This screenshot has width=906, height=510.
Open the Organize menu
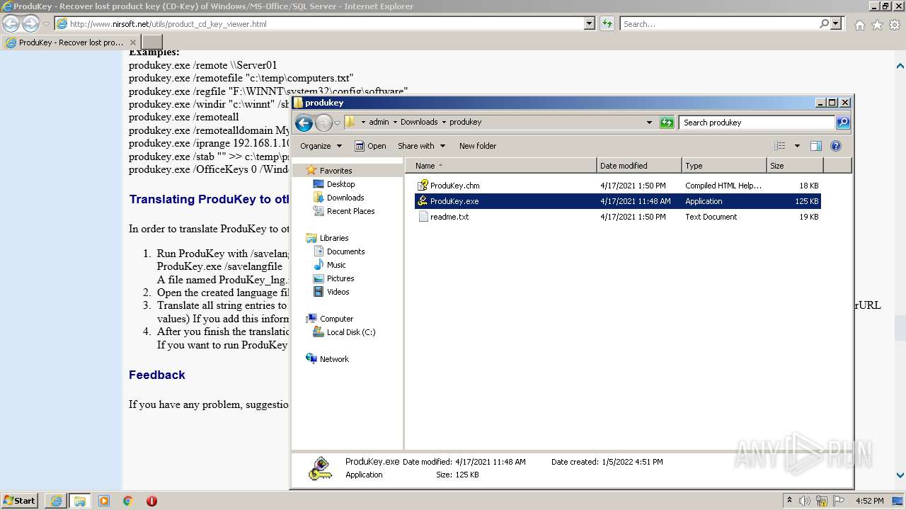[x=321, y=146]
